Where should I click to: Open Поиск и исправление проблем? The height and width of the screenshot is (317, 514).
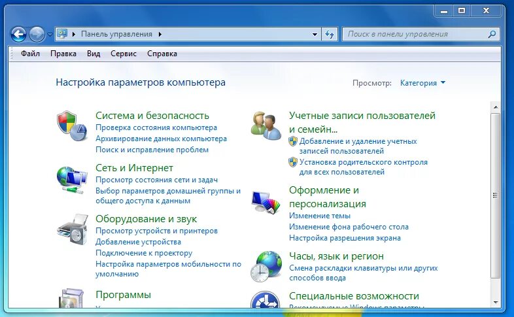click(x=152, y=150)
